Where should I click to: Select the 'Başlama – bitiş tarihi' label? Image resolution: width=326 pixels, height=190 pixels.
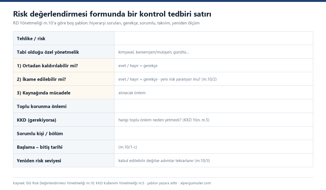(x=64, y=147)
